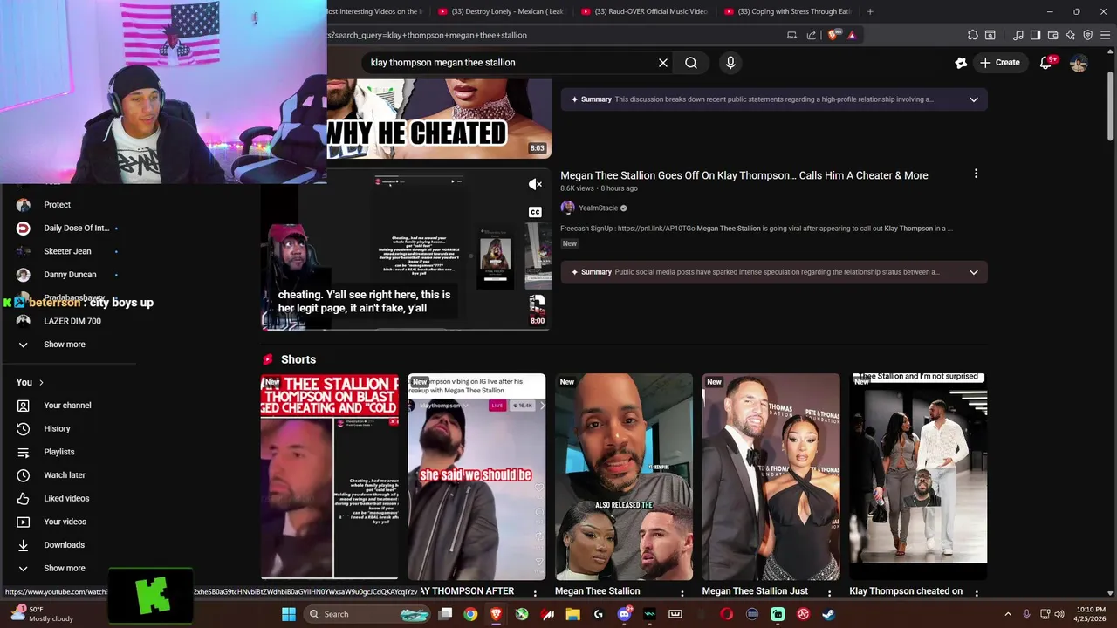
Task: Click the YouTube search magnifier button
Action: pyautogui.click(x=691, y=63)
